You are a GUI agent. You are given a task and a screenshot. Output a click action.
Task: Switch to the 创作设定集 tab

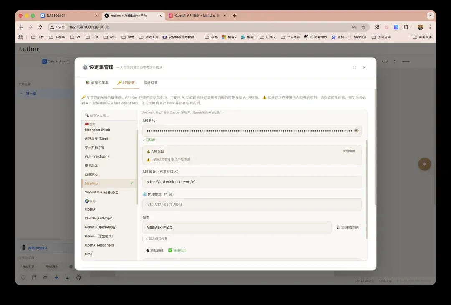point(97,83)
